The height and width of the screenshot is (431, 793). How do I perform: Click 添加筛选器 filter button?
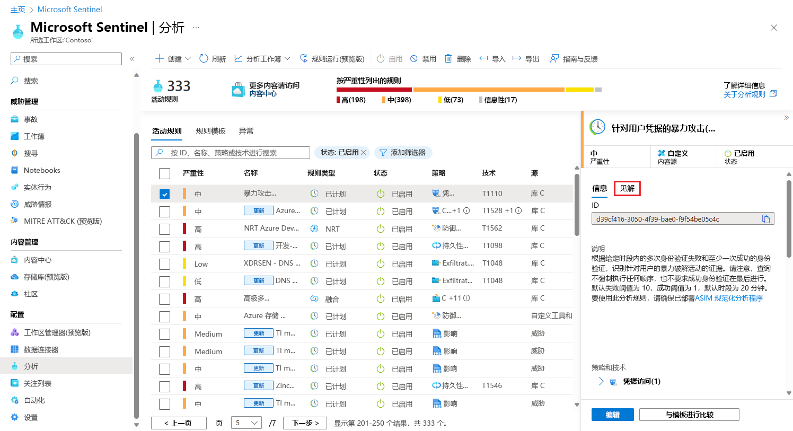coord(403,153)
